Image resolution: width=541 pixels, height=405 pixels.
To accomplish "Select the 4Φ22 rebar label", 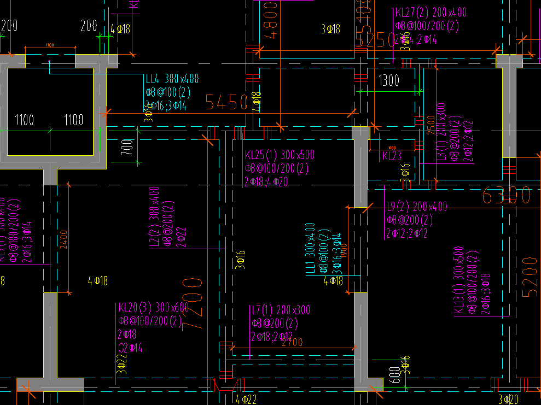I will 246,400.
